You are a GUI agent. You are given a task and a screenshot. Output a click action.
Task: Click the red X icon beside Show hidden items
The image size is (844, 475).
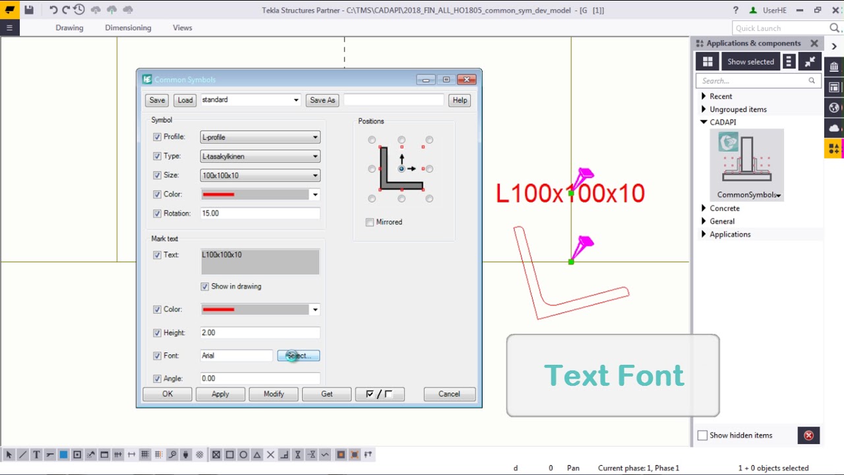[808, 435]
